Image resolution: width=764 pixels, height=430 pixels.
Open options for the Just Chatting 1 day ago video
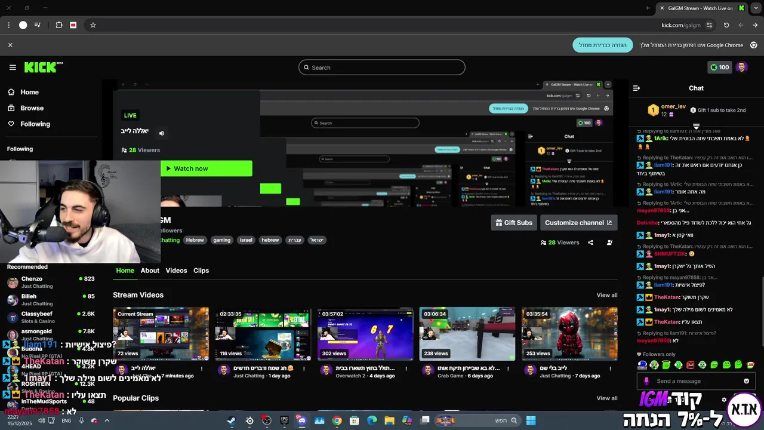pyautogui.click(x=304, y=368)
